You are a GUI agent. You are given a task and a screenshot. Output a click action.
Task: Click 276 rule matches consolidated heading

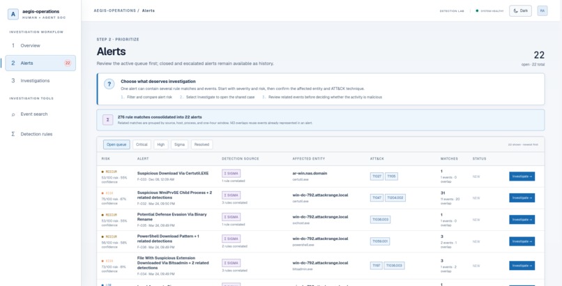click(160, 117)
